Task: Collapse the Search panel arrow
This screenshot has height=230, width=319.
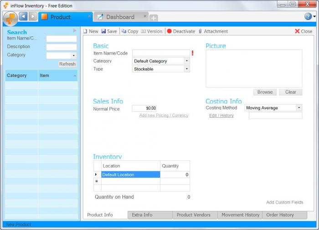Action: pyautogui.click(x=75, y=30)
